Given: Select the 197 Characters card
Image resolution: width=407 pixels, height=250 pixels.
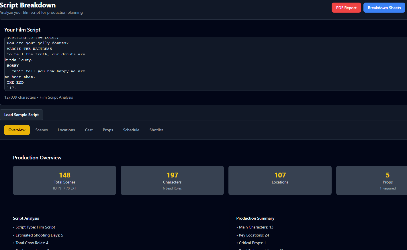Looking at the screenshot, I should (172, 180).
